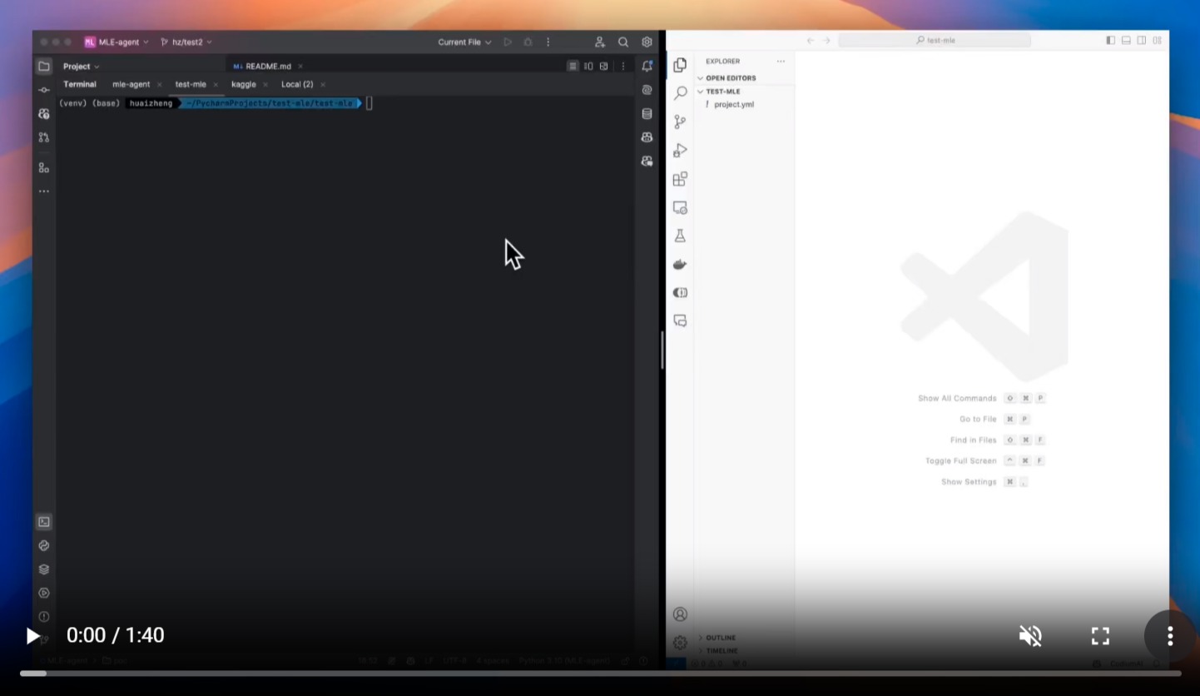Screen dimensions: 1200x696
Task: Collapse TEST-MLE folder in VS Code explorer
Action: click(x=719, y=92)
